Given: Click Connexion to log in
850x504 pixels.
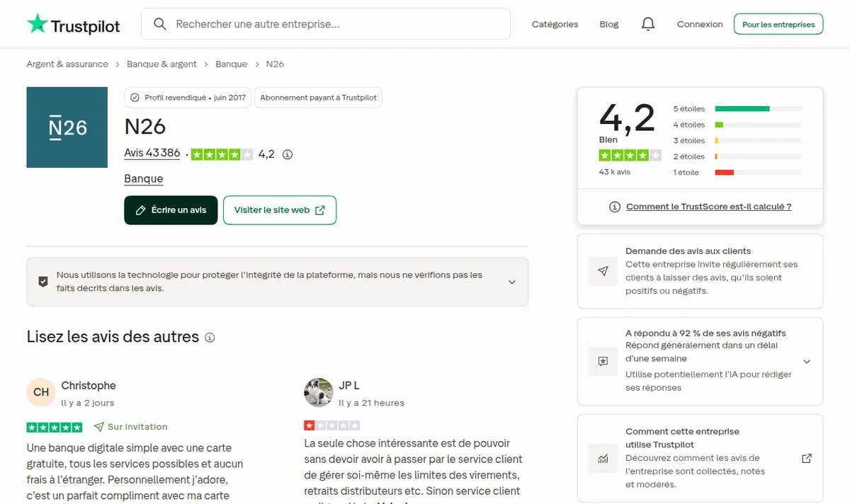Looking at the screenshot, I should click(x=700, y=24).
